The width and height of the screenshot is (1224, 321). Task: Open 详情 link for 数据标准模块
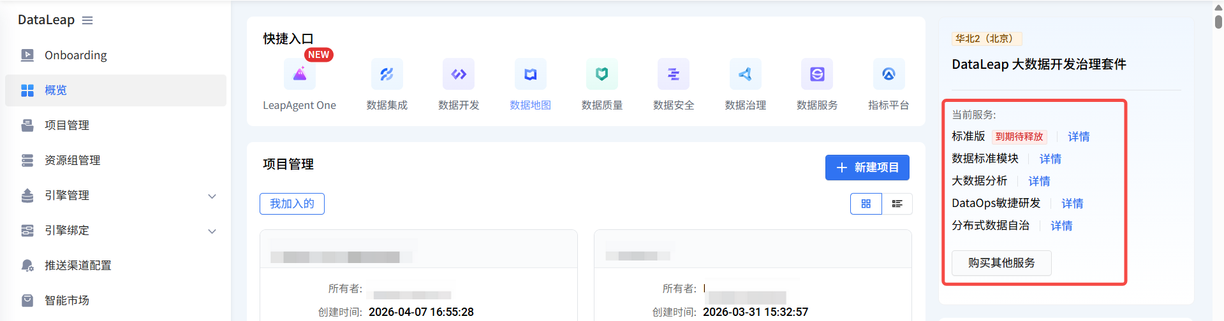tap(1050, 159)
